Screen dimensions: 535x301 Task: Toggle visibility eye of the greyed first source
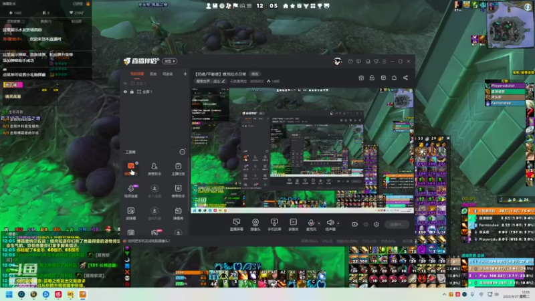(x=125, y=83)
